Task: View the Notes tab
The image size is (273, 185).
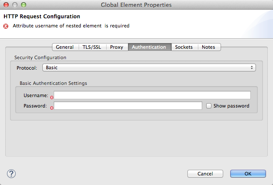Action: (208, 47)
